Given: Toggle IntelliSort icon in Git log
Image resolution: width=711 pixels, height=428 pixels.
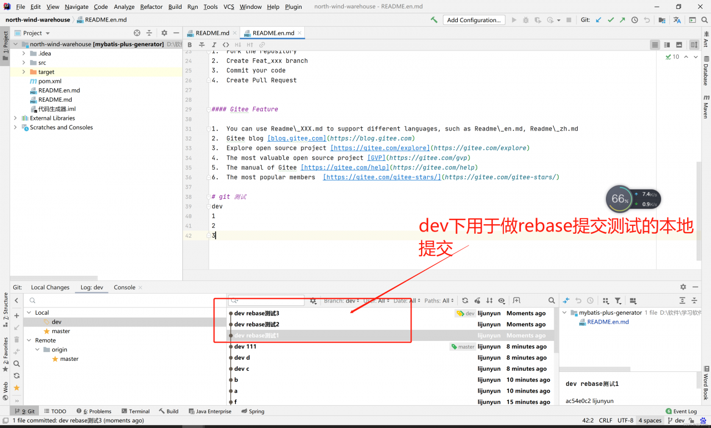Looking at the screenshot, I should [x=489, y=301].
